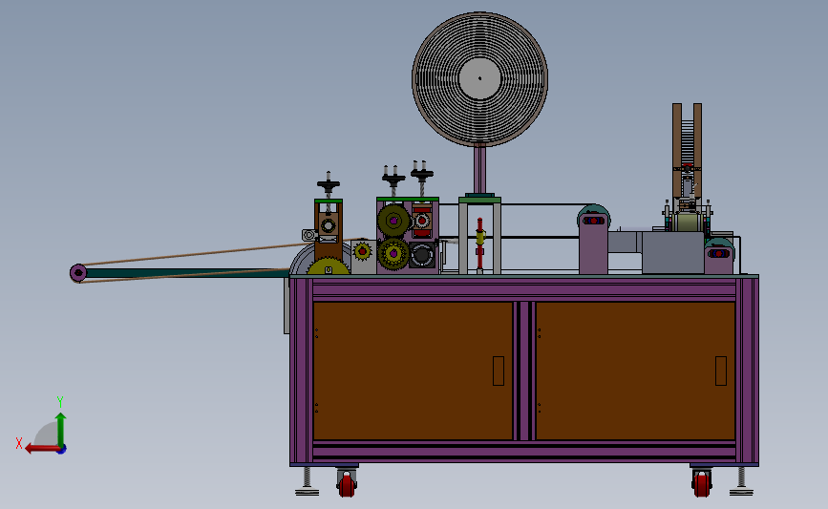Viewport: 828px width, 509px height.
Task: Click the blue Z axis ball of the triad
Action: [x=62, y=450]
